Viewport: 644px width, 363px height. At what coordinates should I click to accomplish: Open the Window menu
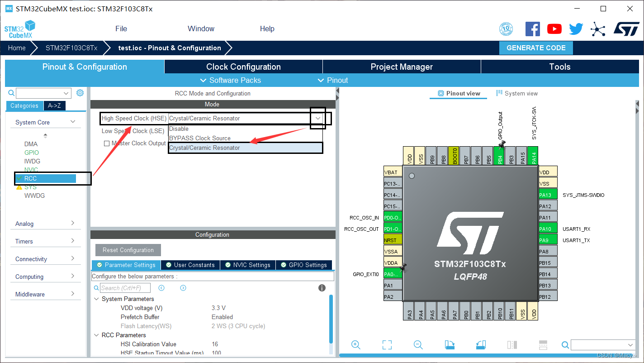pos(201,29)
